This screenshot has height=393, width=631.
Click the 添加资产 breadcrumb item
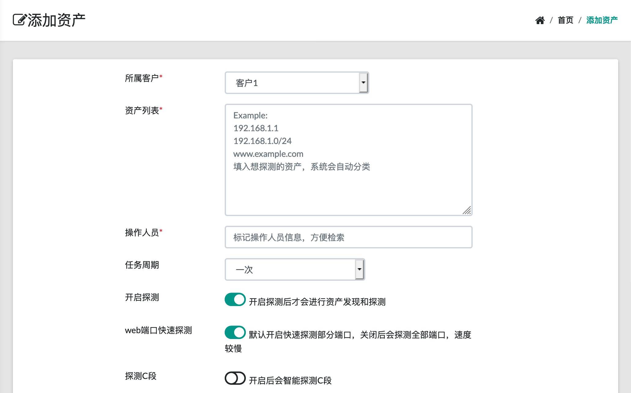[602, 20]
